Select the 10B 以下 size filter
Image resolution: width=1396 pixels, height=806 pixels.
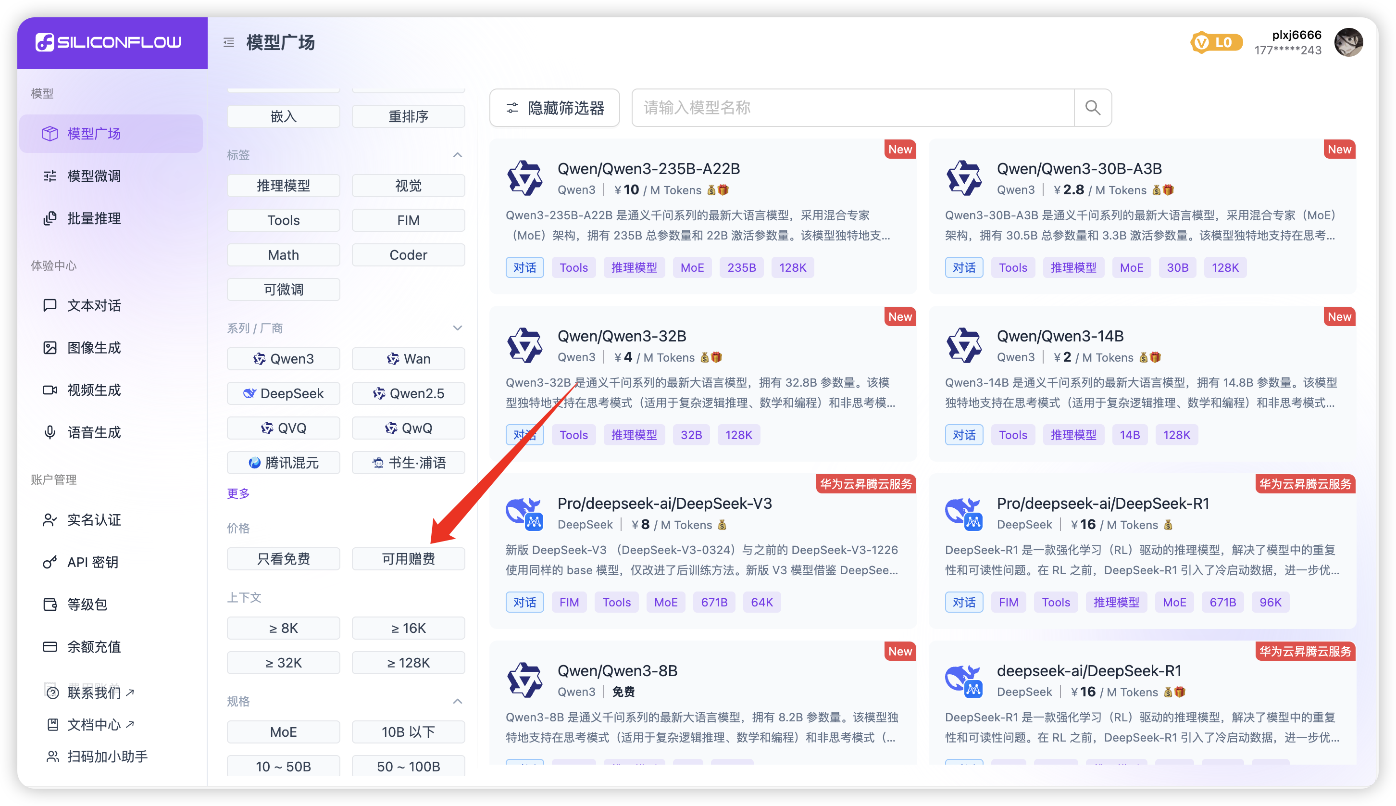[408, 732]
